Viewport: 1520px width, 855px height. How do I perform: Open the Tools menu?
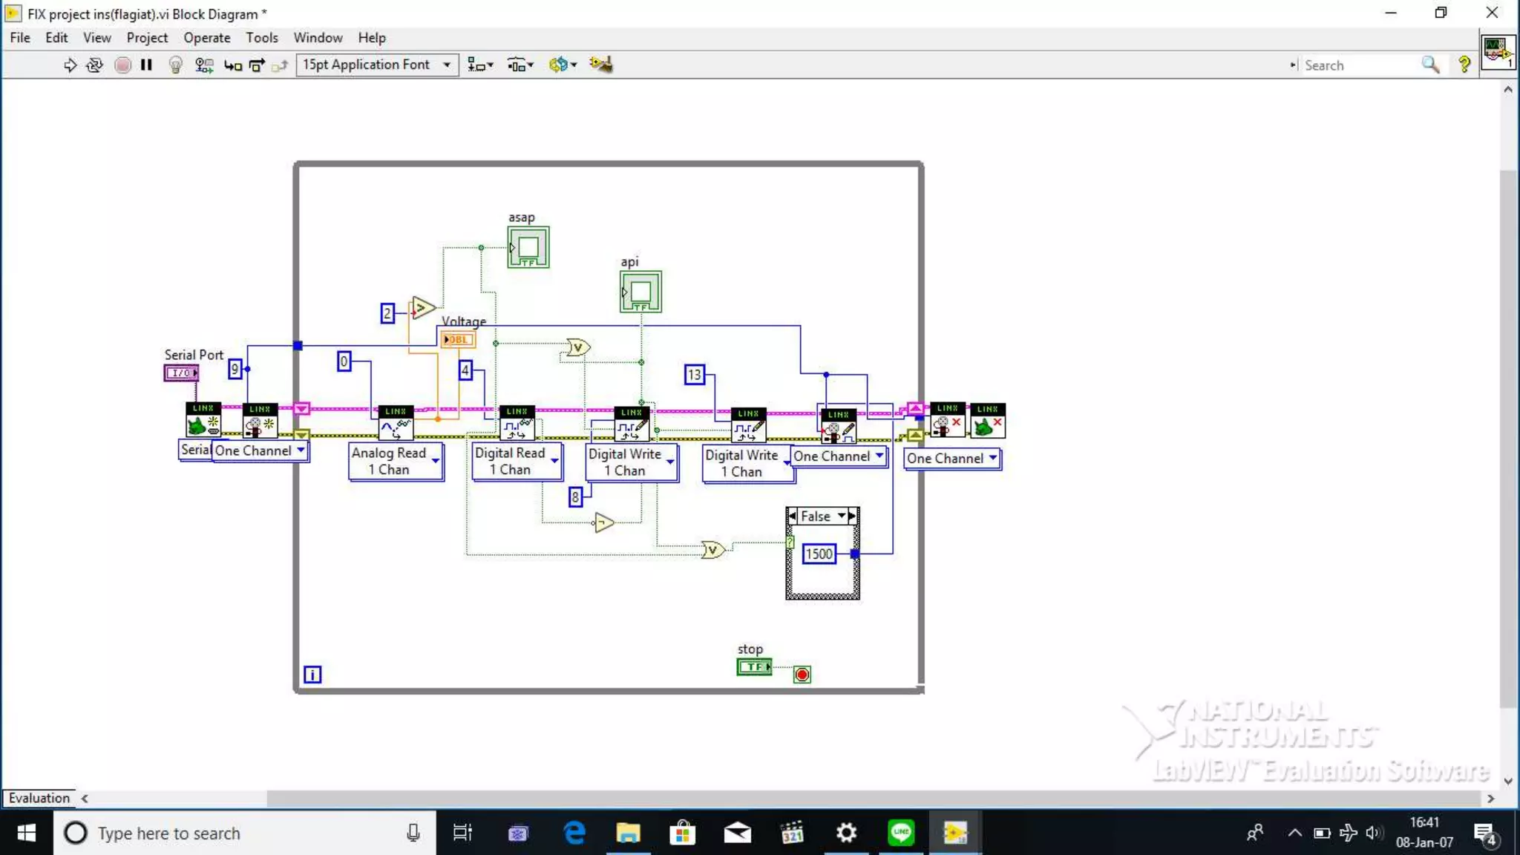point(261,38)
